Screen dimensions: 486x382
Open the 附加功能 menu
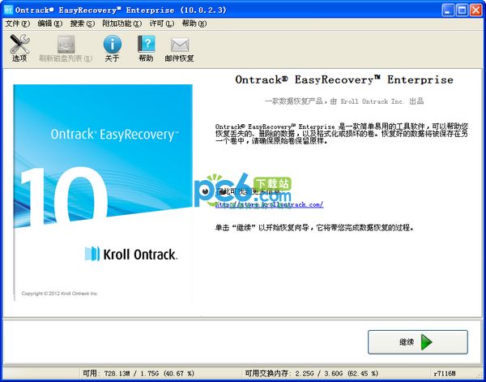coord(122,24)
